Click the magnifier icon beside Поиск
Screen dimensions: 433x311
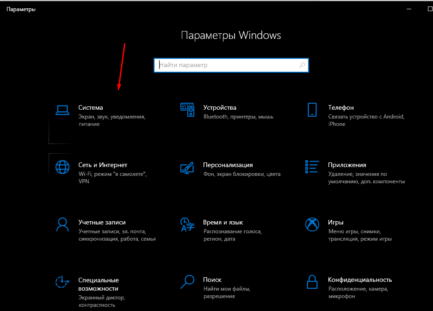187,281
